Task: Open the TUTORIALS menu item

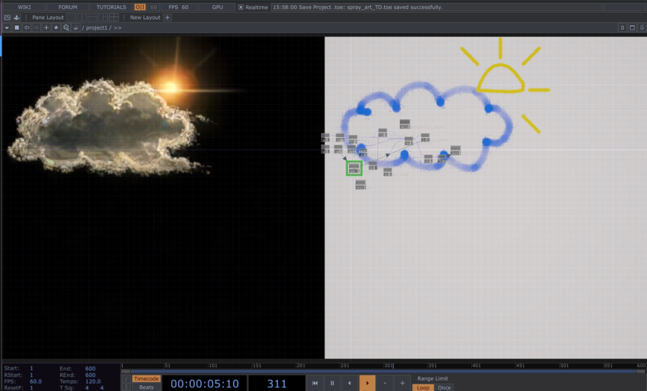Action: 111,7
